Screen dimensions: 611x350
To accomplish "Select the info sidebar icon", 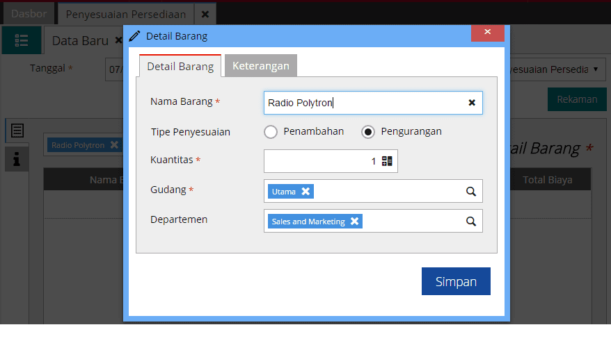I will [17, 159].
